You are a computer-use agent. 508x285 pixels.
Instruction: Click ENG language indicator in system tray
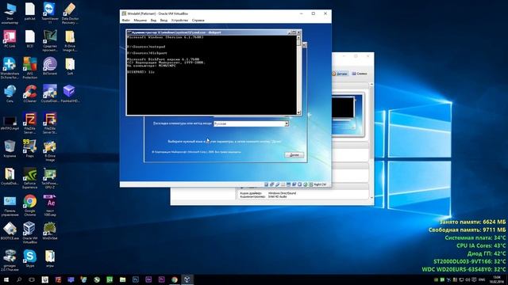click(482, 279)
